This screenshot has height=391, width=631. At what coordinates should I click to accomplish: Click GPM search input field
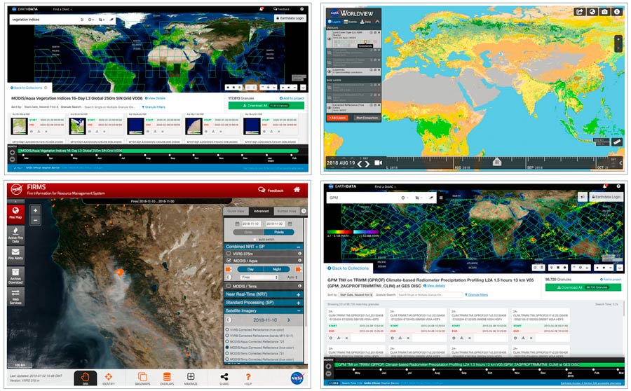click(362, 198)
